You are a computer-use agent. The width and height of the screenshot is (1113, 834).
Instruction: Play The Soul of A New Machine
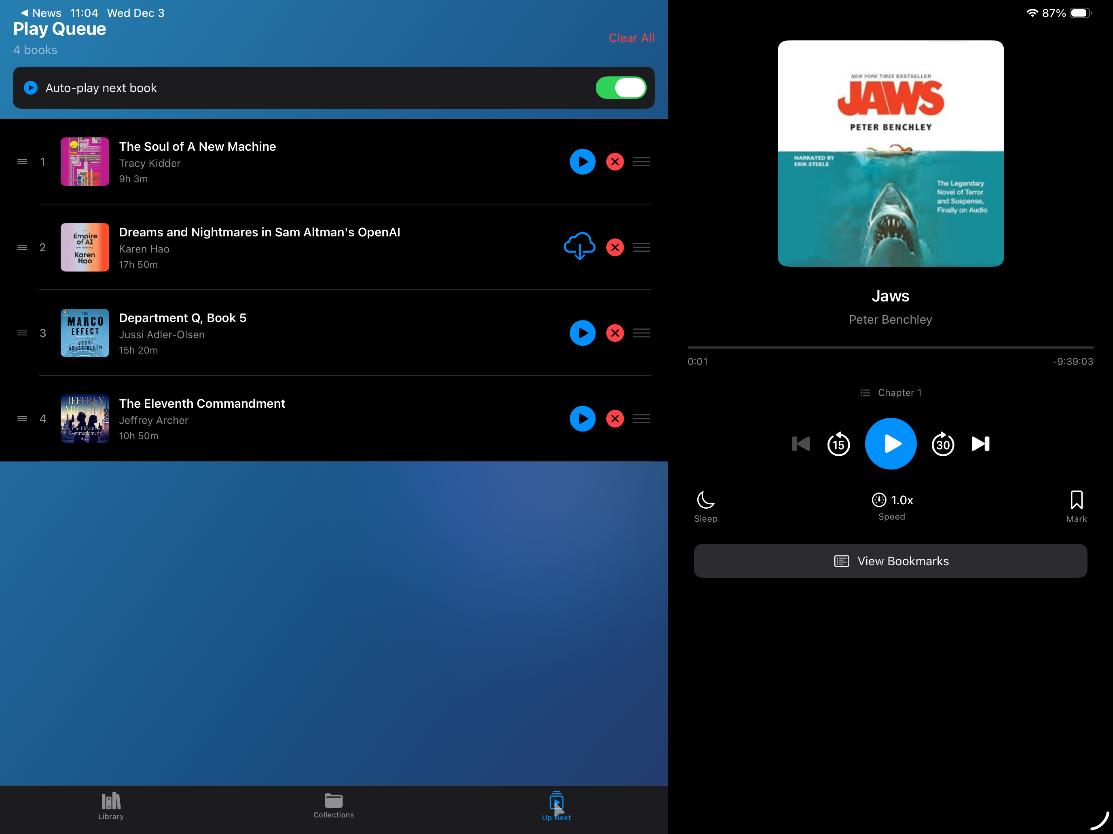(x=582, y=162)
